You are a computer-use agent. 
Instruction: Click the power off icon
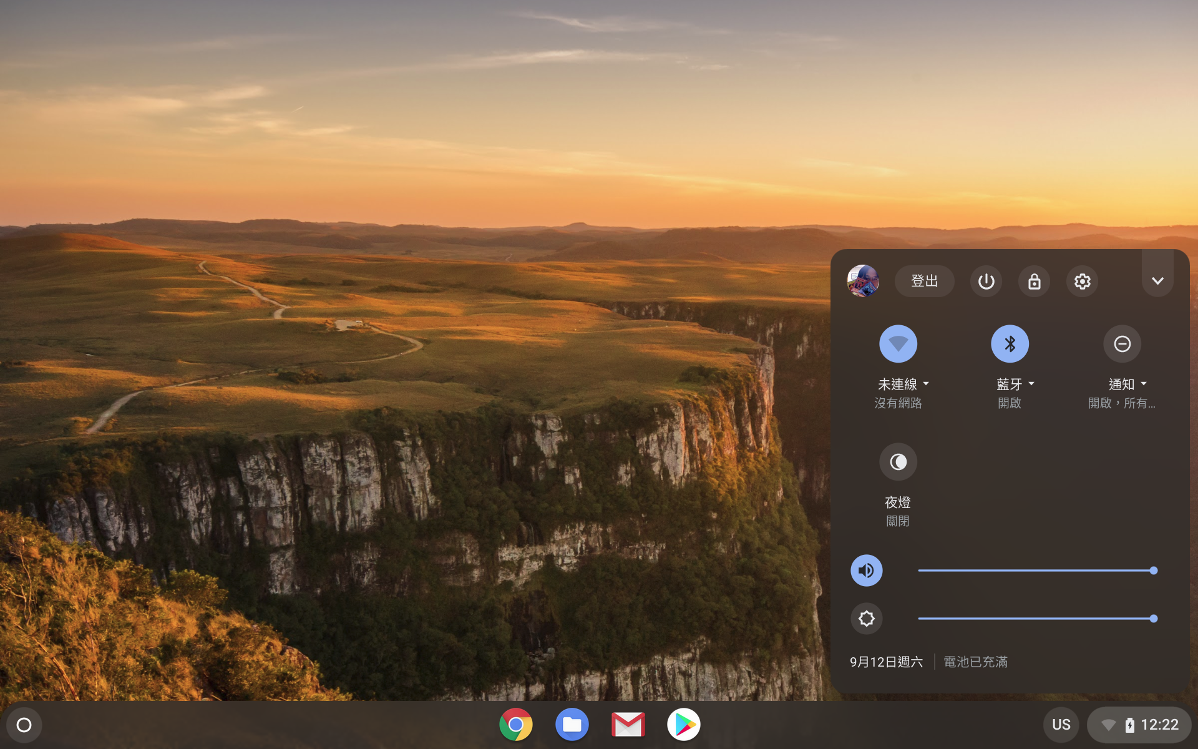click(986, 281)
